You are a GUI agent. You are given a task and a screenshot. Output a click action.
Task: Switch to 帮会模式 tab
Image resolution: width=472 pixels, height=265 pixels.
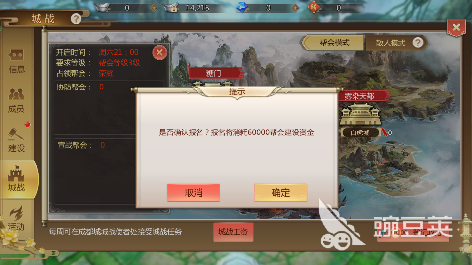click(x=334, y=43)
